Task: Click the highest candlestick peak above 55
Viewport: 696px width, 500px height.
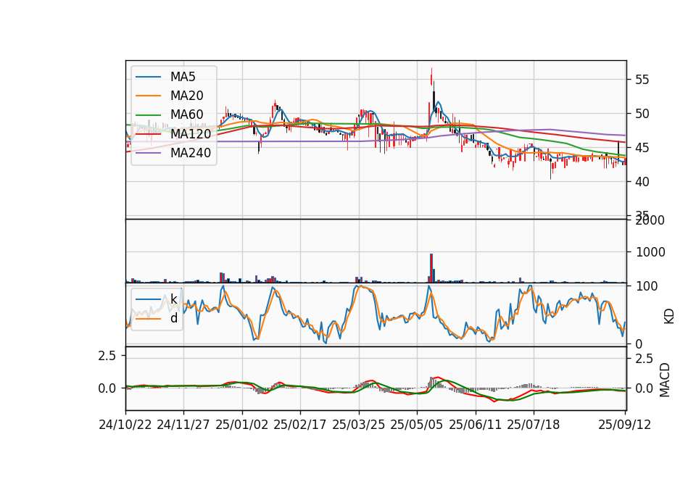Action: pos(431,75)
